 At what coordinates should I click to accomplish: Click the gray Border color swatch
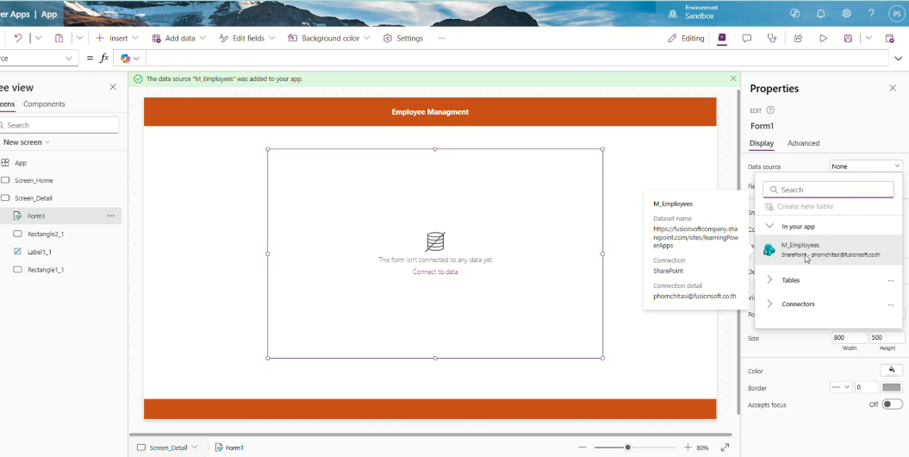[892, 387]
